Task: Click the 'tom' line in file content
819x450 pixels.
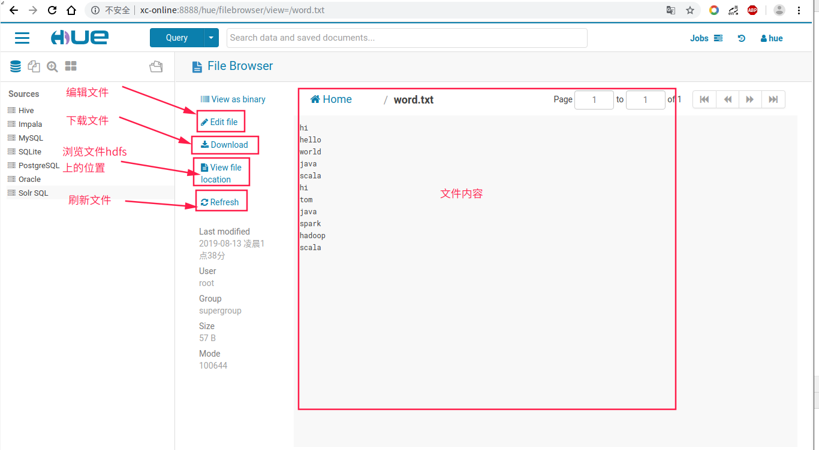Action: 306,200
